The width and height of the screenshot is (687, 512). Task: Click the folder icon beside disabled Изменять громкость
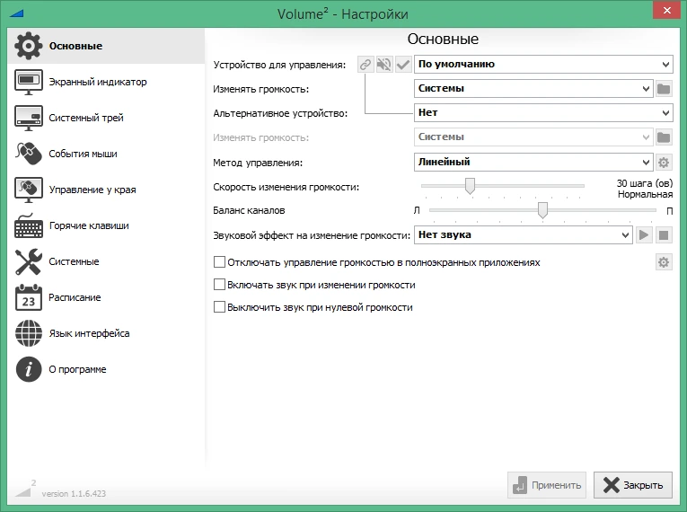tap(664, 137)
